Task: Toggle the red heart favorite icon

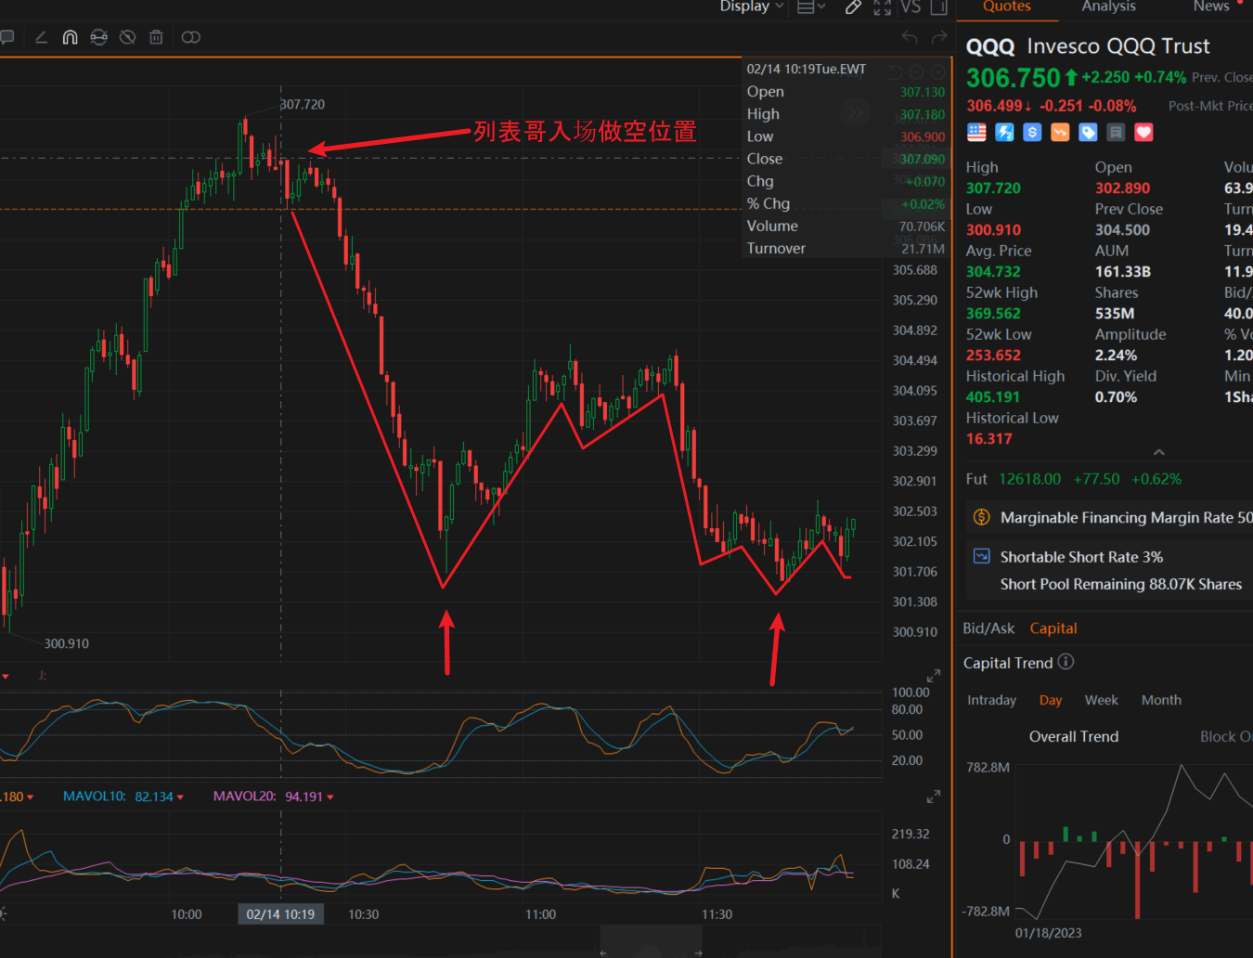Action: [1143, 133]
